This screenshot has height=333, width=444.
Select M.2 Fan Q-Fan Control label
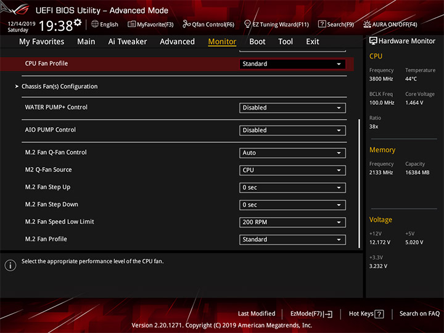(55, 152)
